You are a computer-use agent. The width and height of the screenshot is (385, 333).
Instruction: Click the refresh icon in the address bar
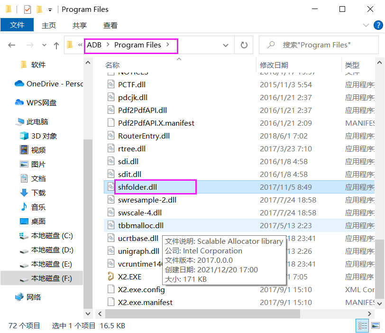tap(243, 45)
